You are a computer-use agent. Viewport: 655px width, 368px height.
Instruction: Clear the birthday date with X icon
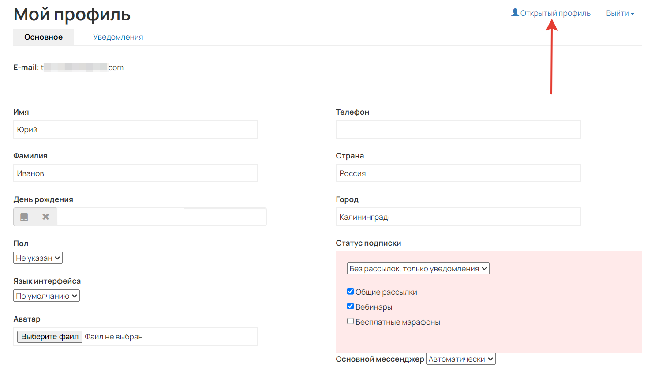pyautogui.click(x=46, y=217)
